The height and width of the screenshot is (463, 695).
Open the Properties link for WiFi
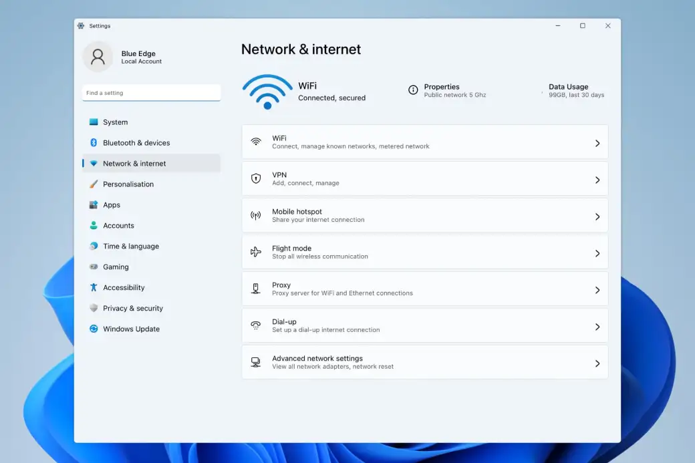coord(447,90)
